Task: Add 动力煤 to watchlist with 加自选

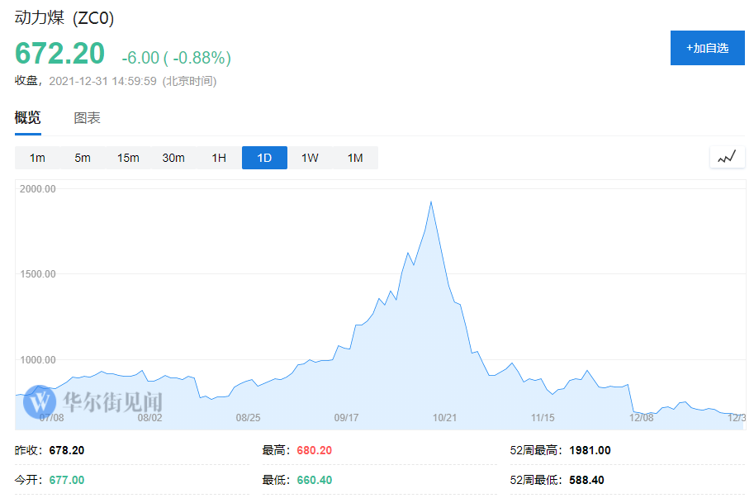Action: 707,48
